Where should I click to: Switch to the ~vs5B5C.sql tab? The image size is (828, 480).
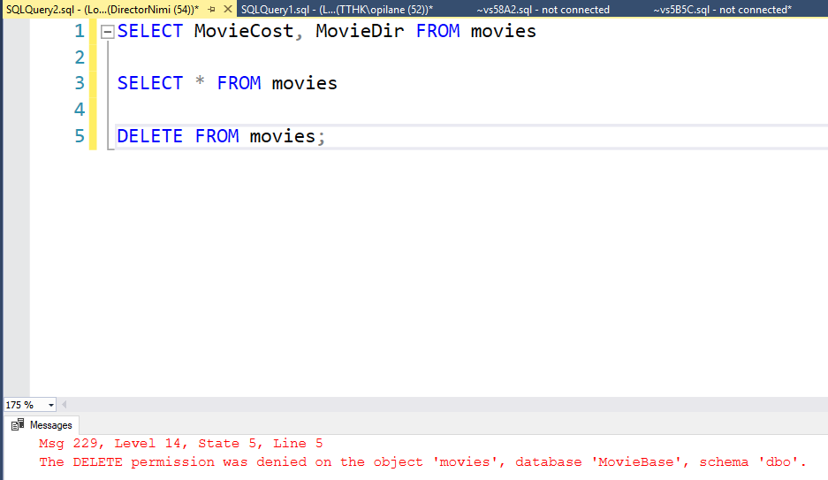click(x=722, y=9)
